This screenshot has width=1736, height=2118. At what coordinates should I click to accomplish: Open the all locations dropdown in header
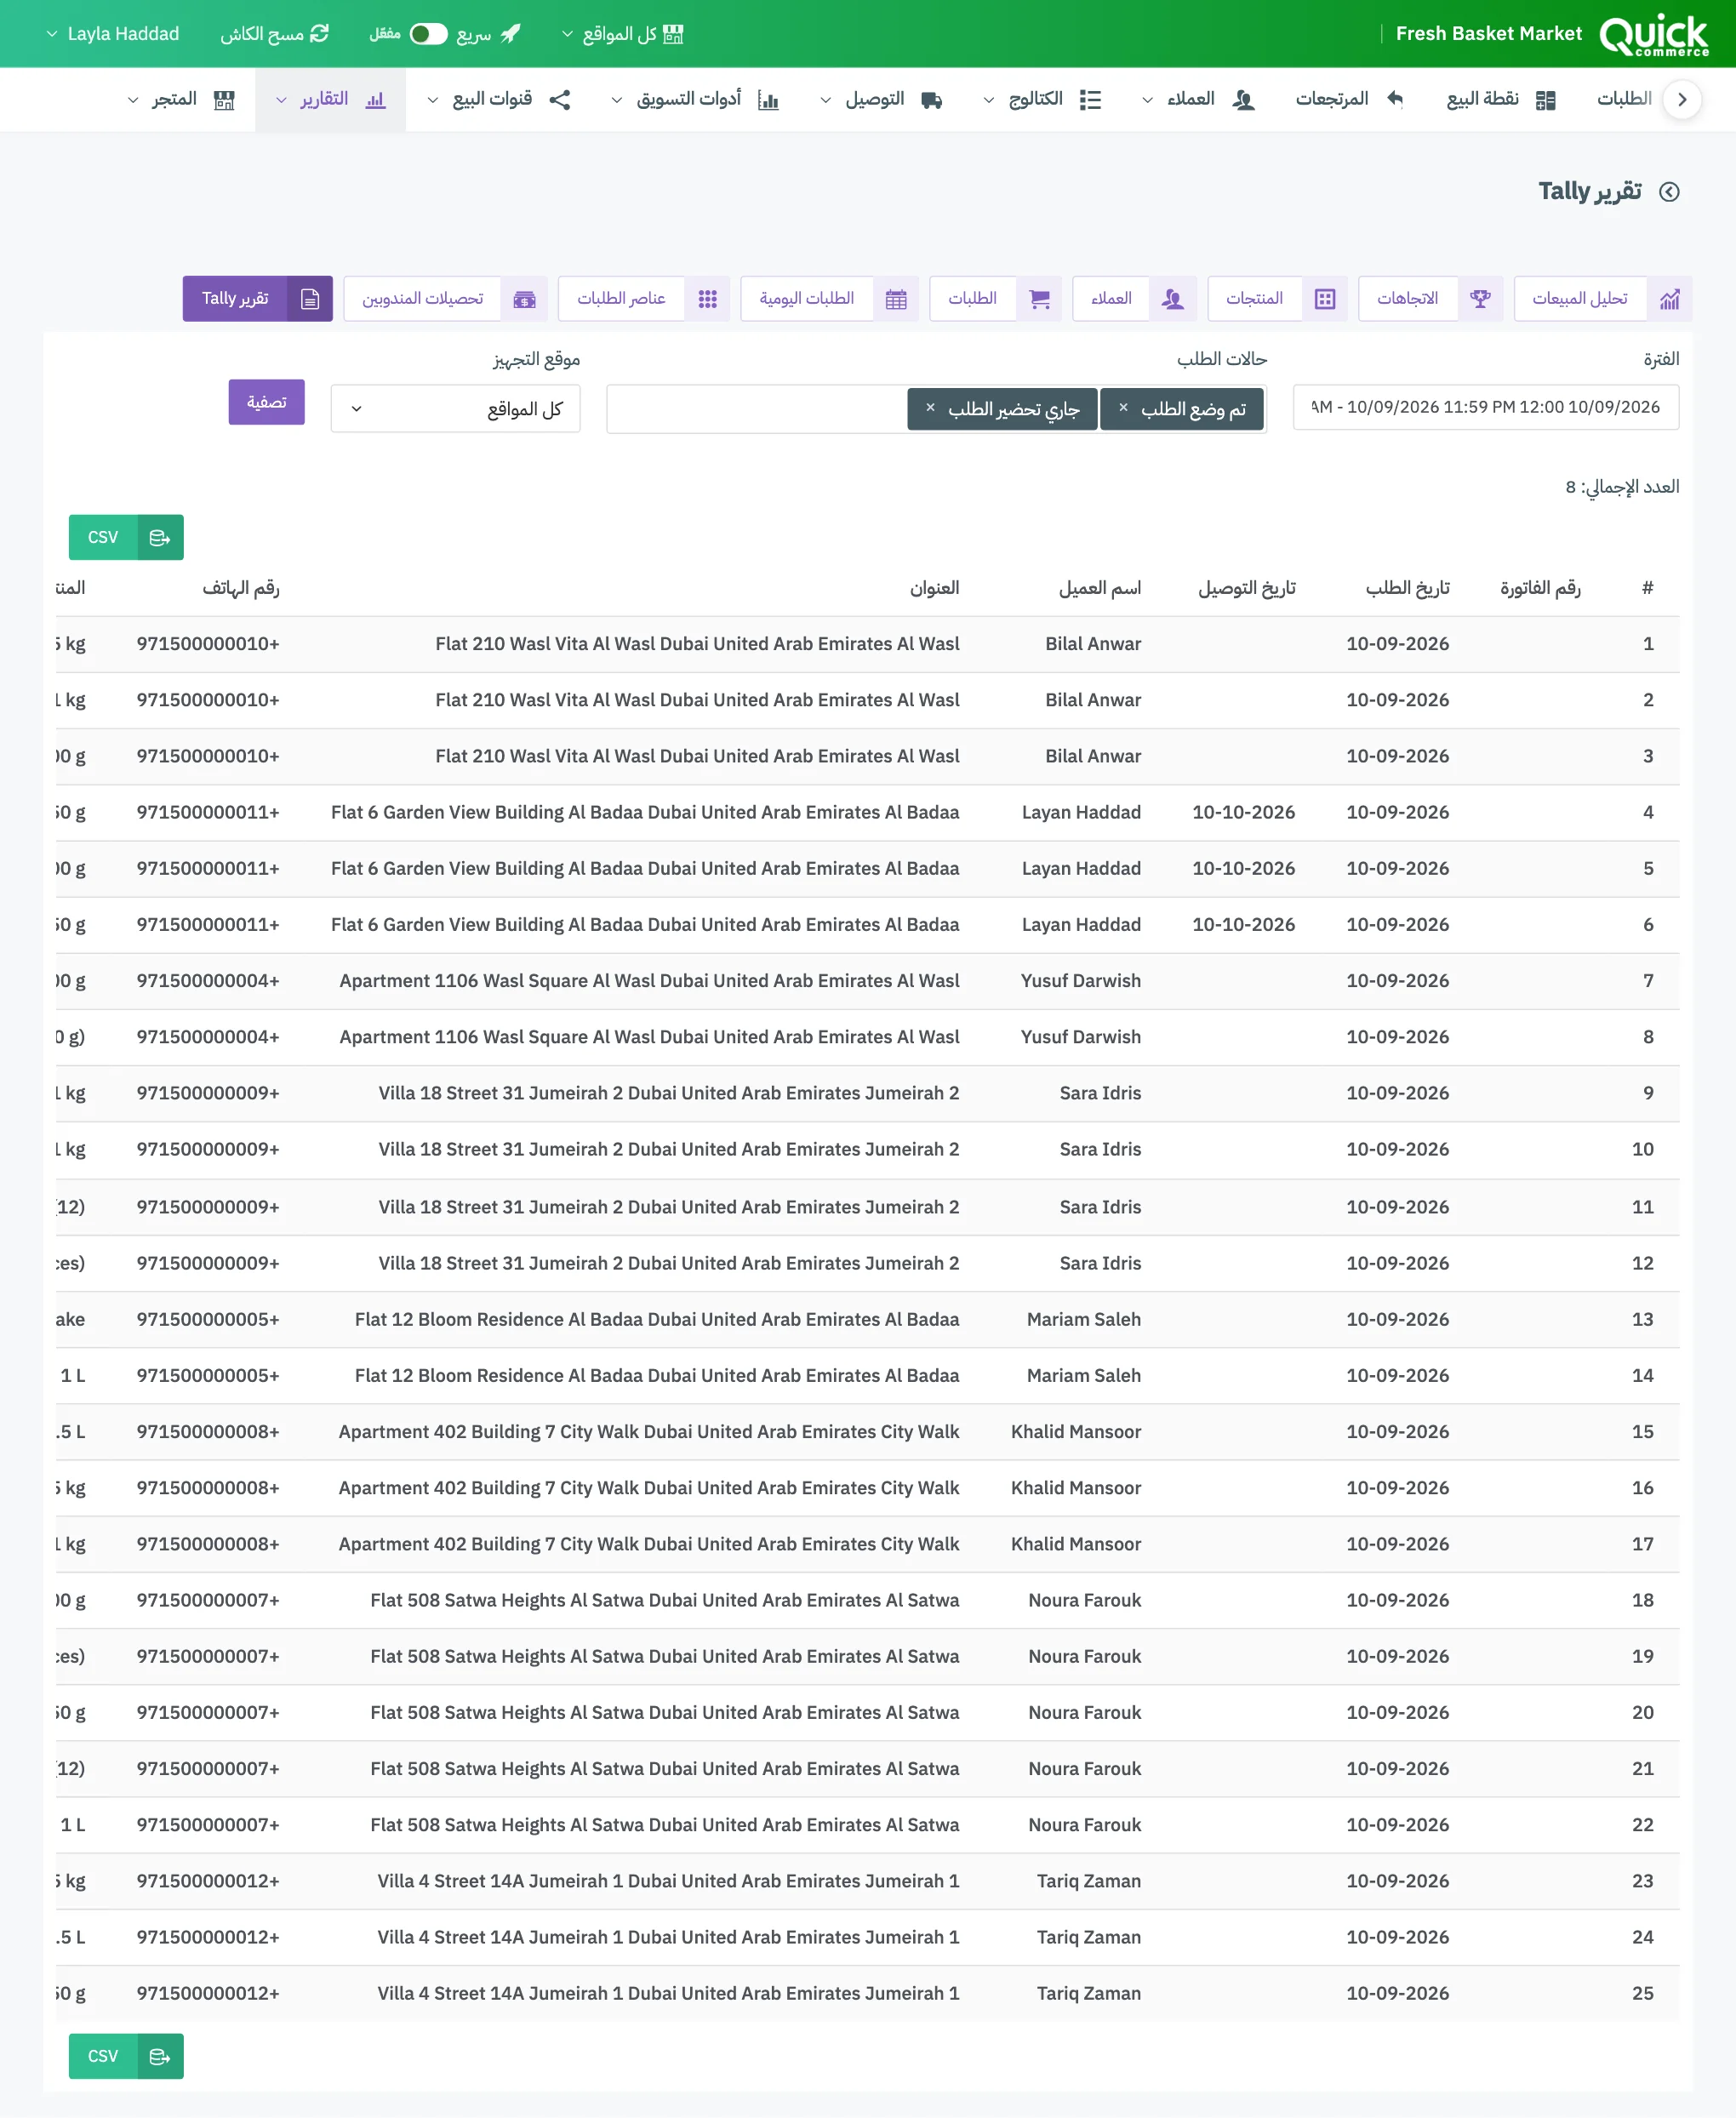(622, 34)
